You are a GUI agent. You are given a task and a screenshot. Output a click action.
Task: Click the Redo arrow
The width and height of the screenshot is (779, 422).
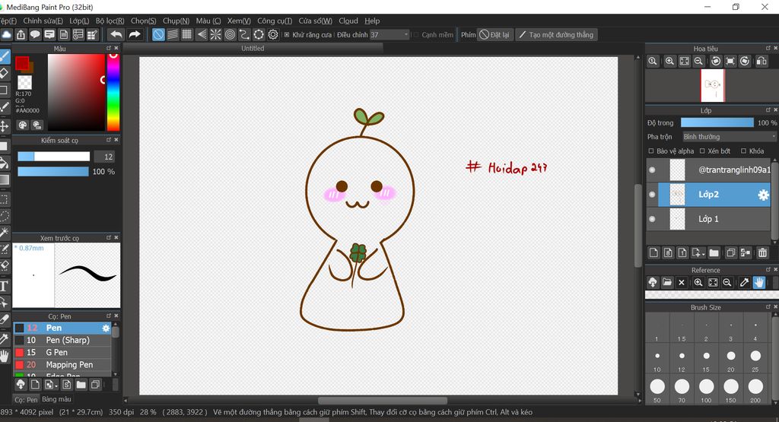click(134, 35)
